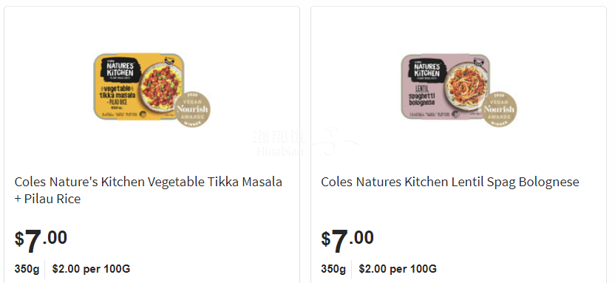Click '$2.00 per 100G' on the tikka masala card

91,269
